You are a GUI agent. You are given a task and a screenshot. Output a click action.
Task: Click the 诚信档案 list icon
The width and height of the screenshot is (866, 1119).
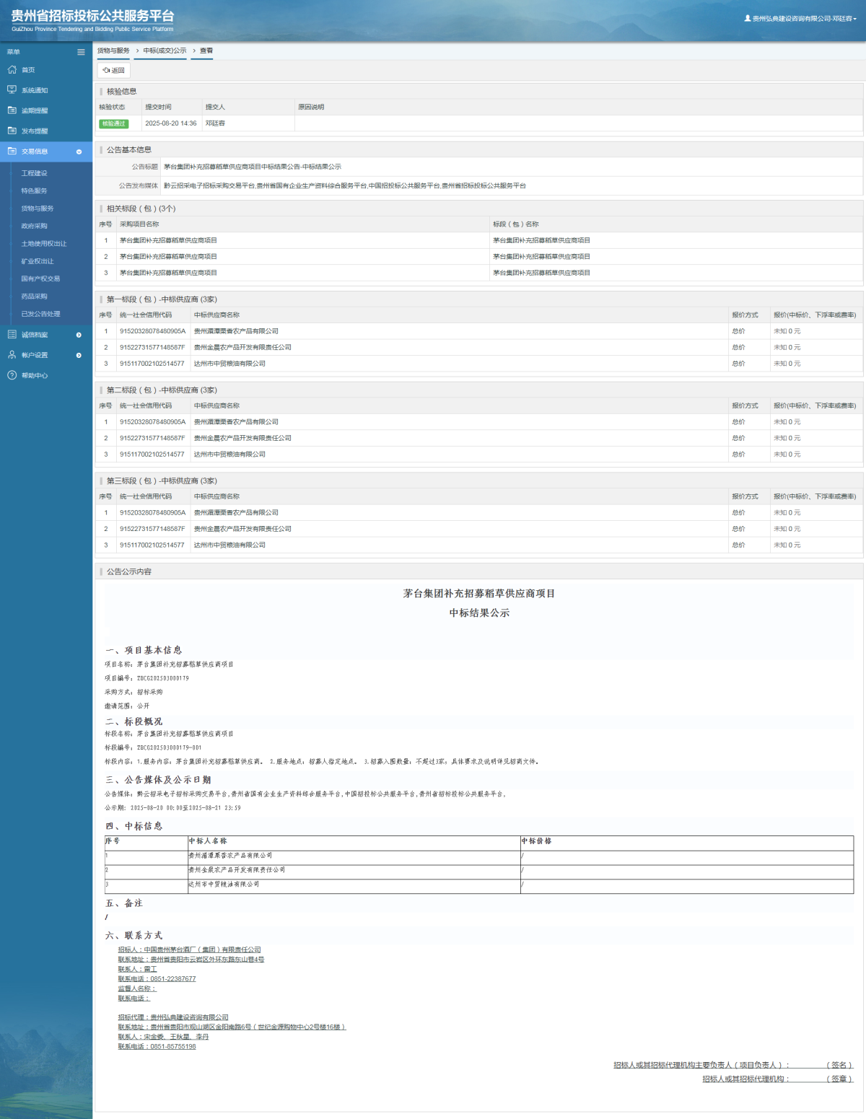(12, 335)
